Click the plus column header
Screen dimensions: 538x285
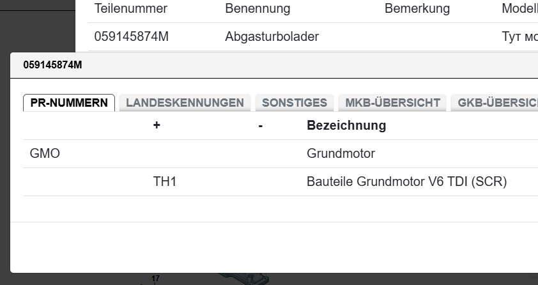[157, 126]
